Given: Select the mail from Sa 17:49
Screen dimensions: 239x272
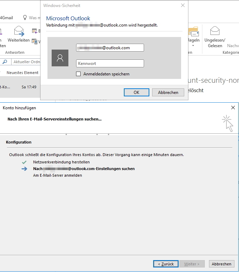Looking at the screenshot, I should 20,87.
